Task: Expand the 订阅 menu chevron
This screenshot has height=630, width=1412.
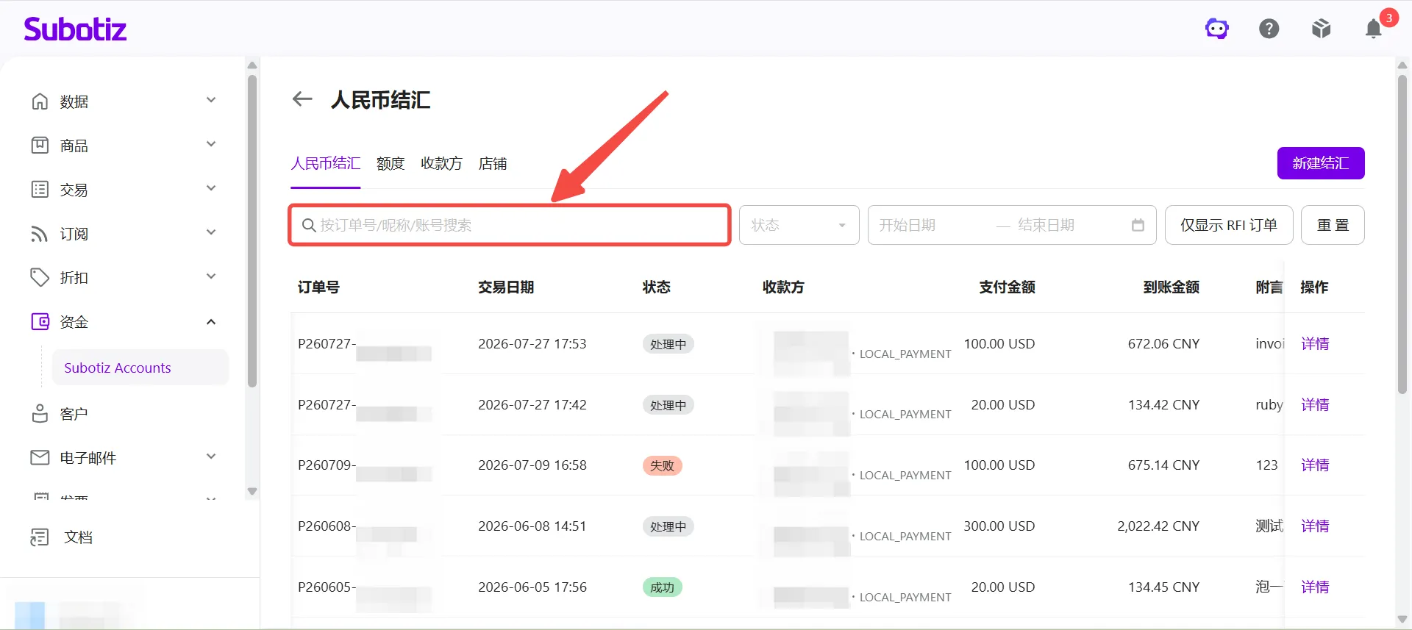Action: click(x=211, y=232)
